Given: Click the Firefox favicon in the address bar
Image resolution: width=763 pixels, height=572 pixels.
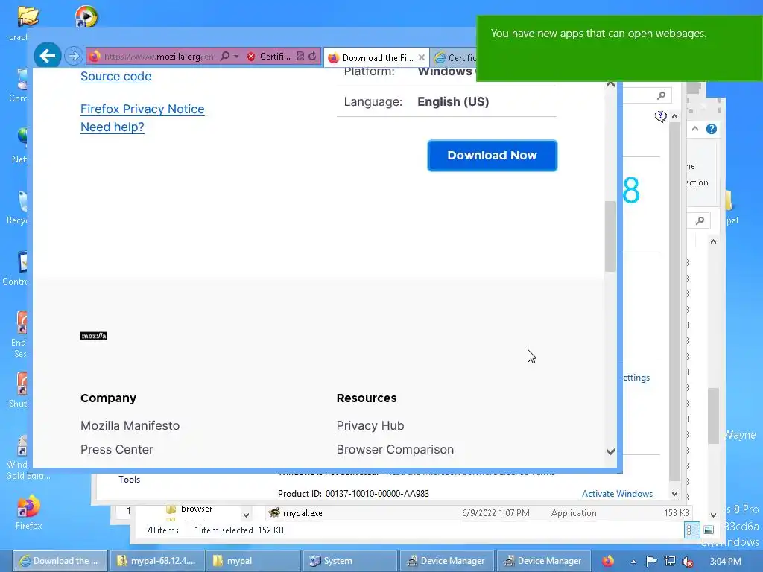Looking at the screenshot, I should [x=95, y=57].
